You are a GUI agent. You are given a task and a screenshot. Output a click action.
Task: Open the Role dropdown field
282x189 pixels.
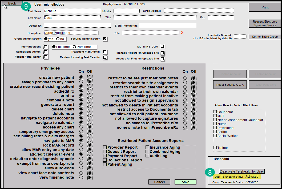150,33
